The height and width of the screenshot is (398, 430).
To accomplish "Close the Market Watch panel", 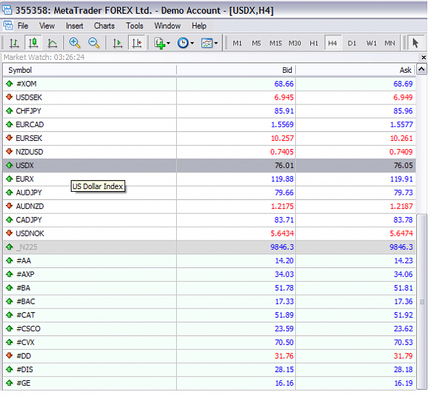I will [423, 57].
